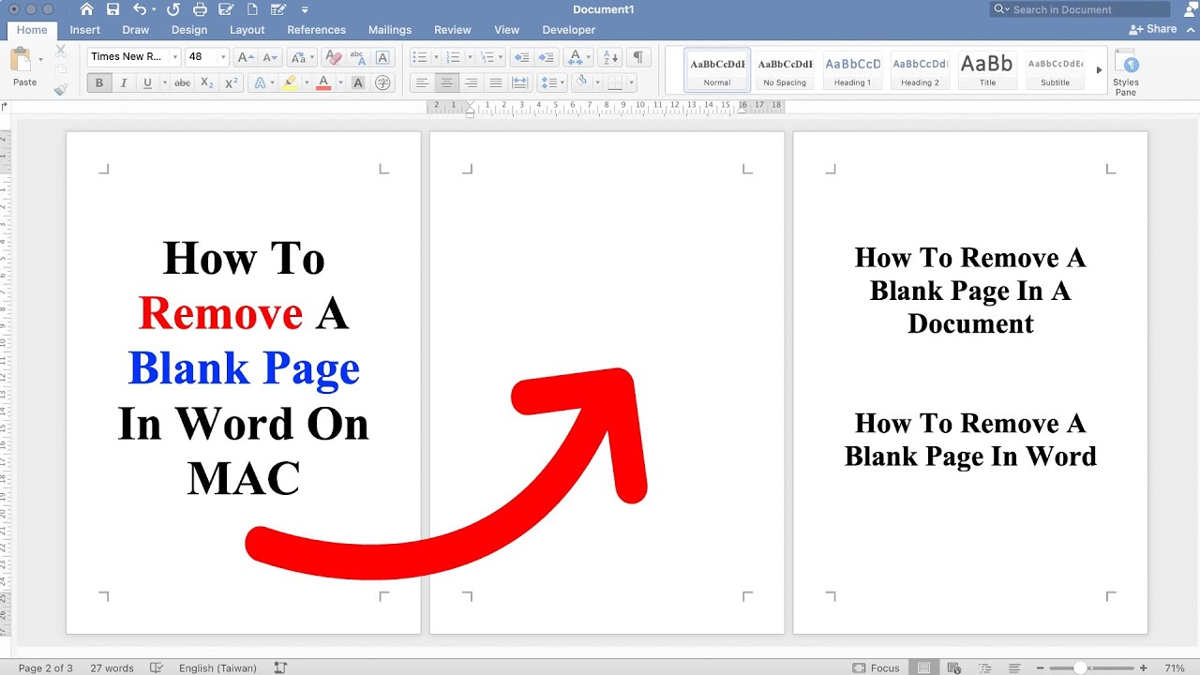The height and width of the screenshot is (675, 1200).
Task: Open the Developer tab
Action: coord(569,30)
